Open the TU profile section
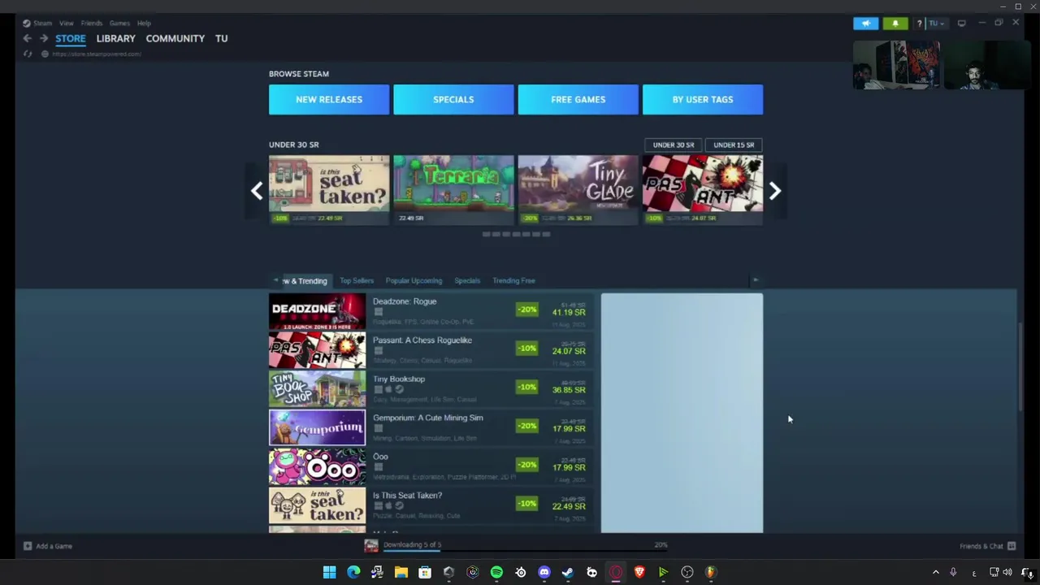Image resolution: width=1040 pixels, height=585 pixels. (x=221, y=38)
